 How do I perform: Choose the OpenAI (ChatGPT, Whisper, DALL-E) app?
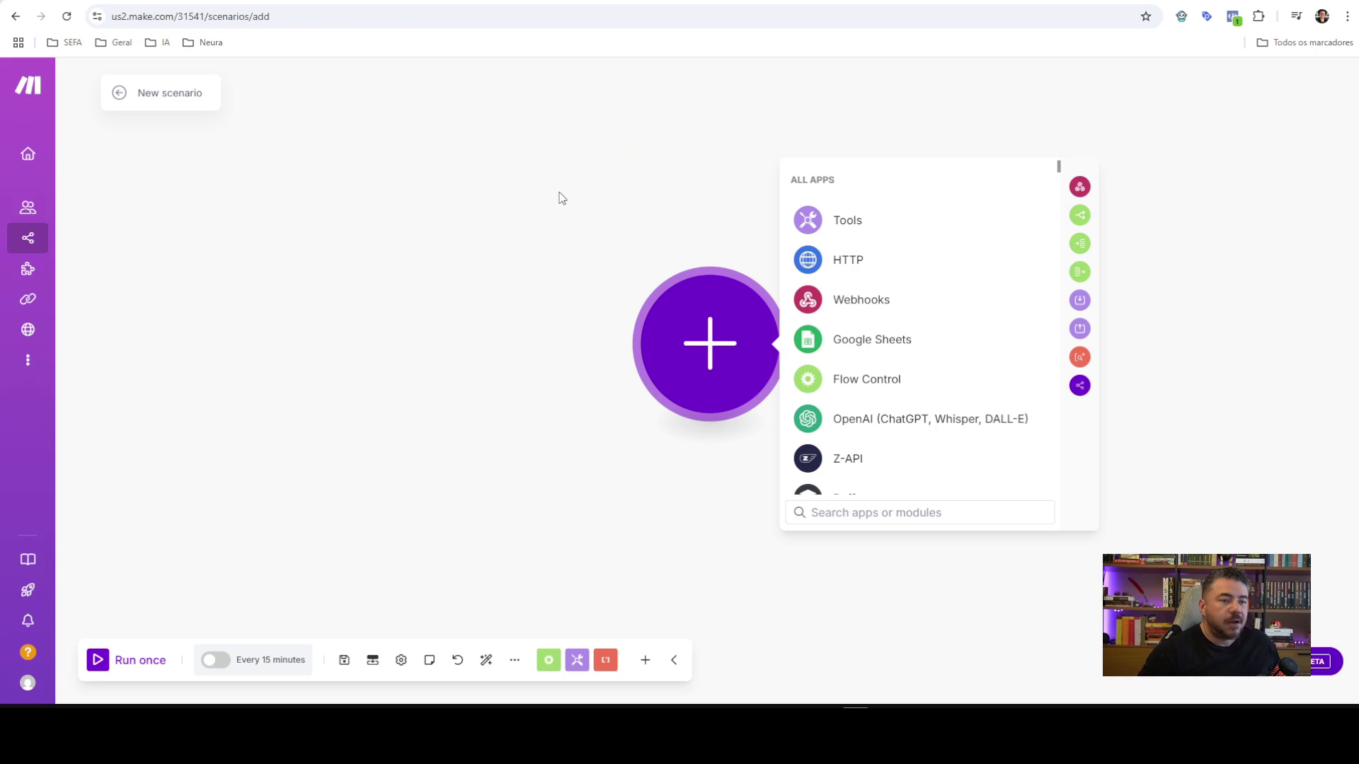tap(929, 419)
